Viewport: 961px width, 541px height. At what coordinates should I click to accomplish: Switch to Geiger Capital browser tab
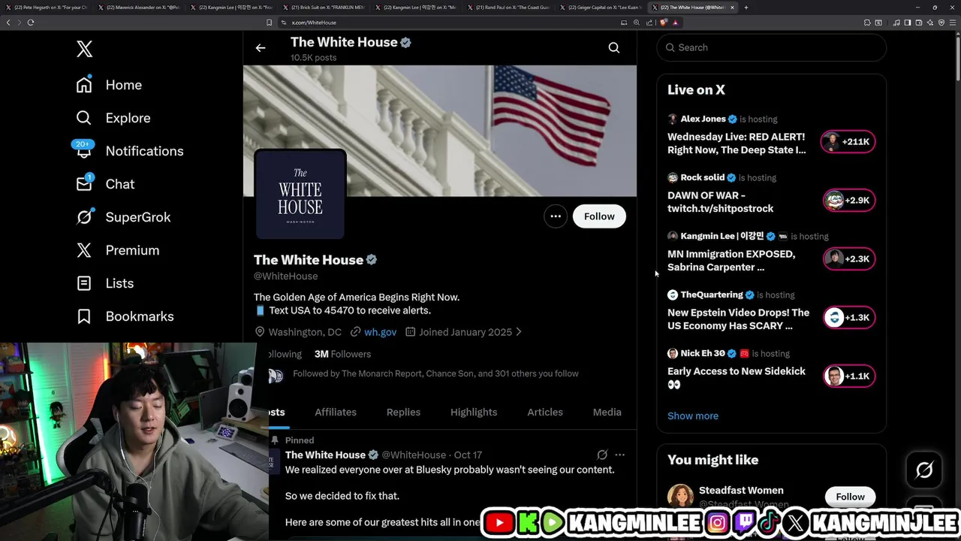pyautogui.click(x=601, y=8)
